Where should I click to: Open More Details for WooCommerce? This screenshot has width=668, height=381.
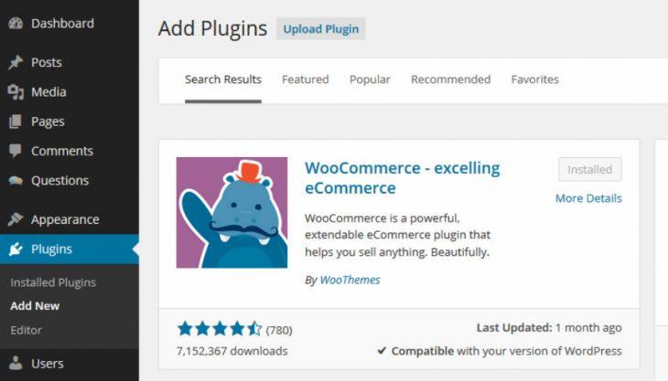pos(588,198)
